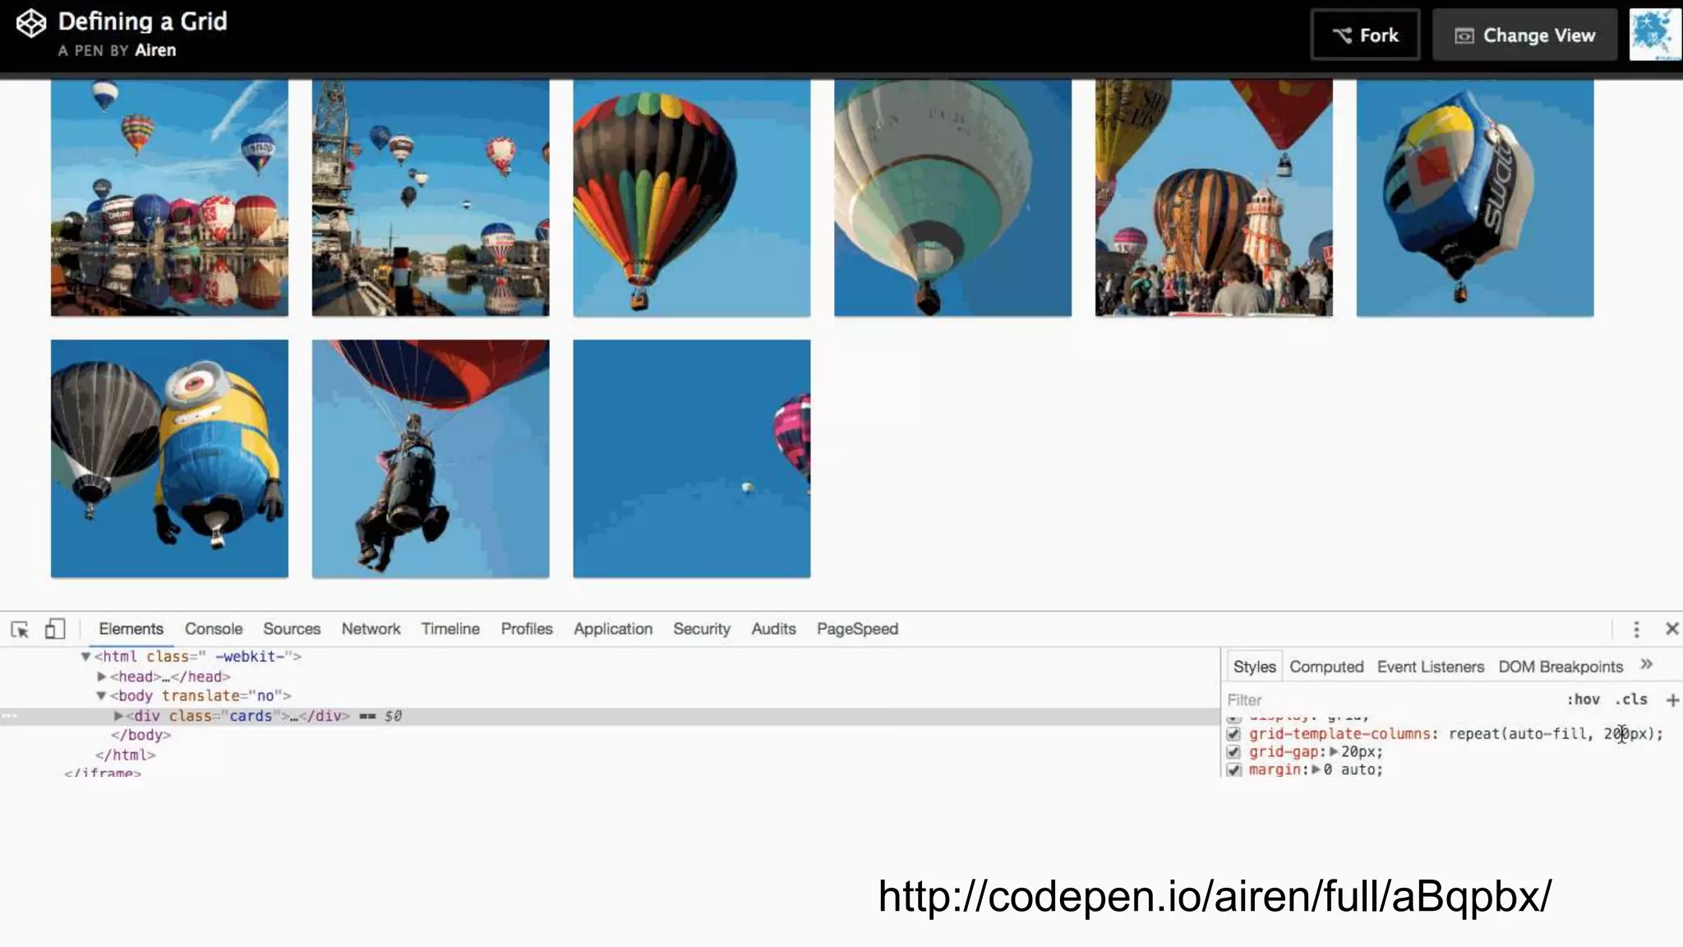Open the Audits tab

coord(773,629)
